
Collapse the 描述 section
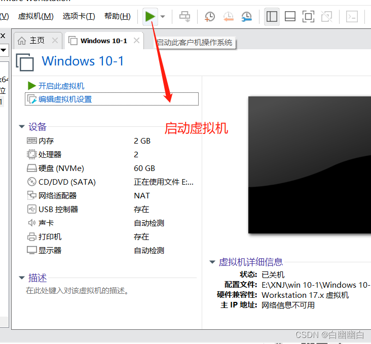click(x=22, y=278)
